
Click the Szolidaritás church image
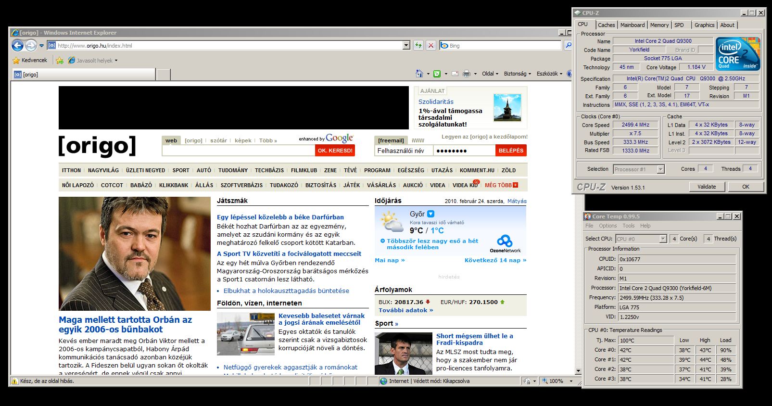pos(507,108)
